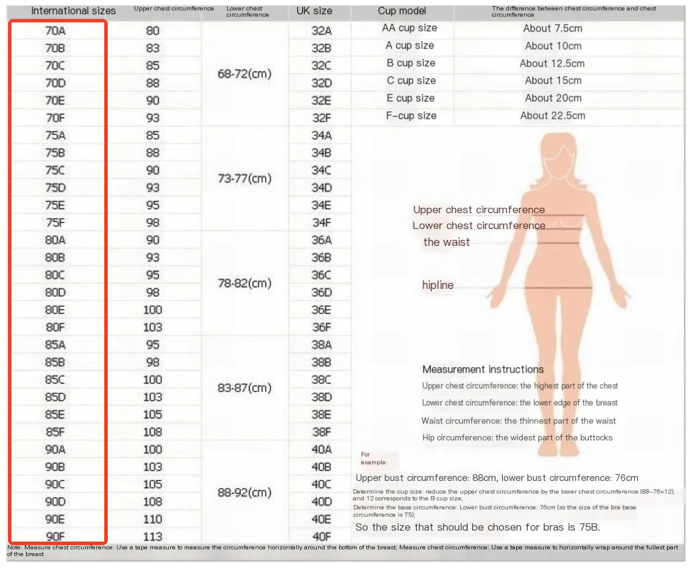The width and height of the screenshot is (699, 570).
Task: Click the UK size column header
Action: point(314,11)
